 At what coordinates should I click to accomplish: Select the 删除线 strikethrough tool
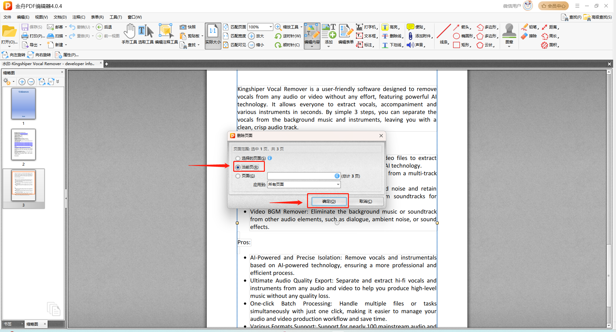(x=393, y=36)
